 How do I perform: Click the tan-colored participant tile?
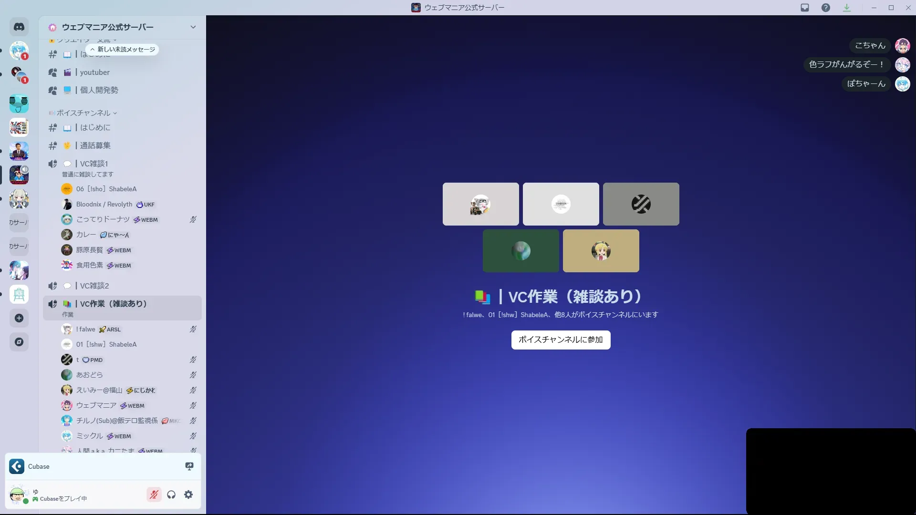(x=601, y=251)
